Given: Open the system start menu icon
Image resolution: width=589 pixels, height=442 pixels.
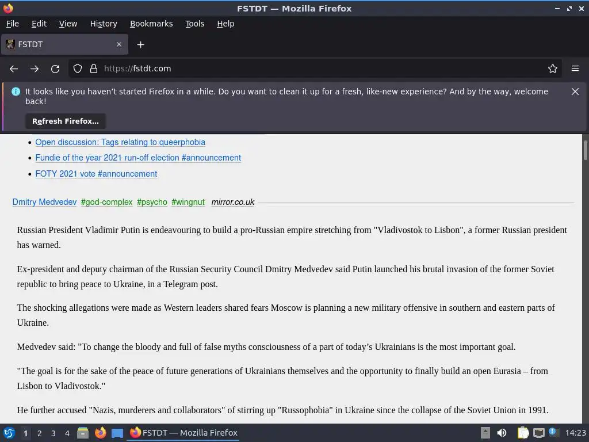Looking at the screenshot, I should [9, 433].
